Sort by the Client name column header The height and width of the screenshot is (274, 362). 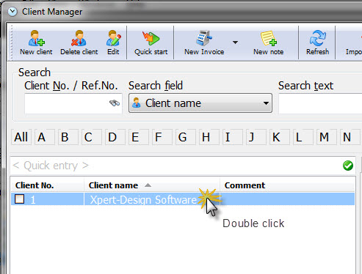pyautogui.click(x=152, y=185)
